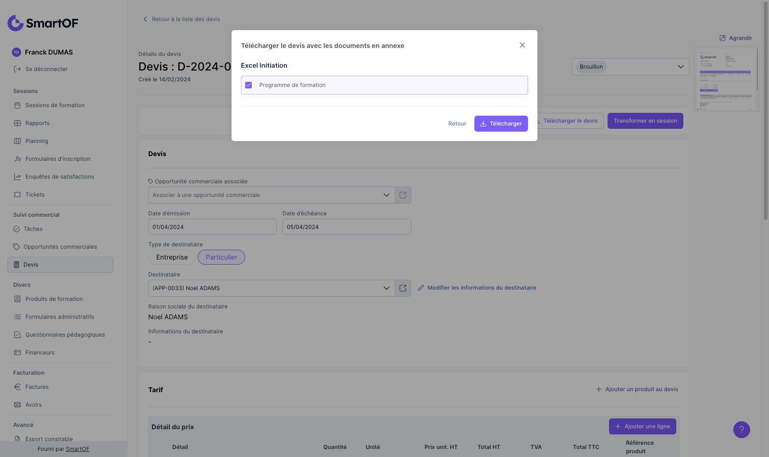The width and height of the screenshot is (769, 457).
Task: Click the Retour button in the dialog
Action: point(457,124)
